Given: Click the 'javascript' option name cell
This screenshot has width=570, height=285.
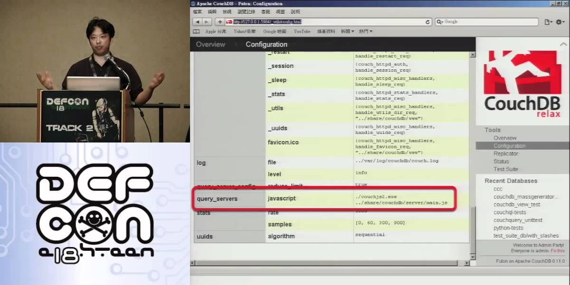Looking at the screenshot, I should pos(282,198).
